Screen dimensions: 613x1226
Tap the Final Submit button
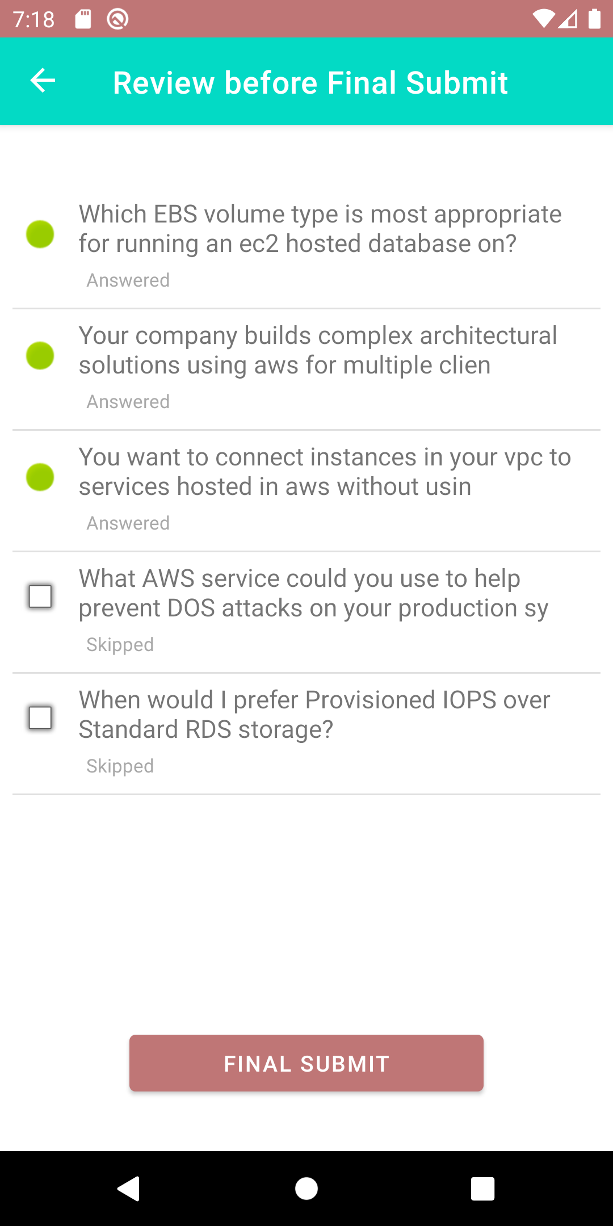[x=306, y=1063]
